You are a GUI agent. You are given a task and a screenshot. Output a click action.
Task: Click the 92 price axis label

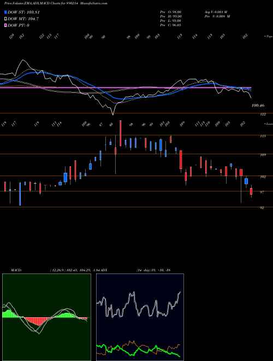(x=262, y=208)
